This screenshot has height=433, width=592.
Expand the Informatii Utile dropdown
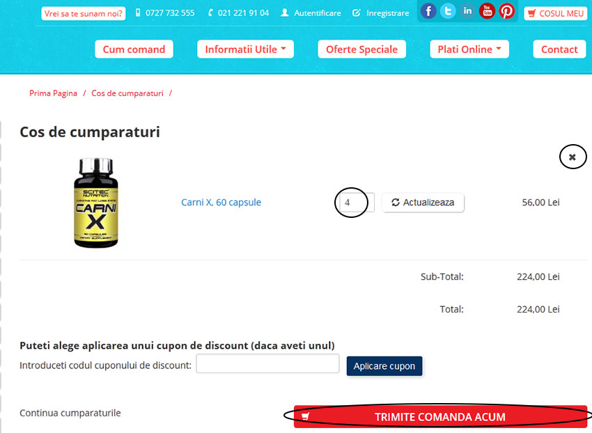click(x=245, y=49)
